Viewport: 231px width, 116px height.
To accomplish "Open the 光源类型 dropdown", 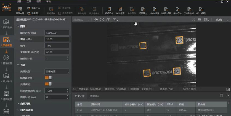I will (x=57, y=71).
